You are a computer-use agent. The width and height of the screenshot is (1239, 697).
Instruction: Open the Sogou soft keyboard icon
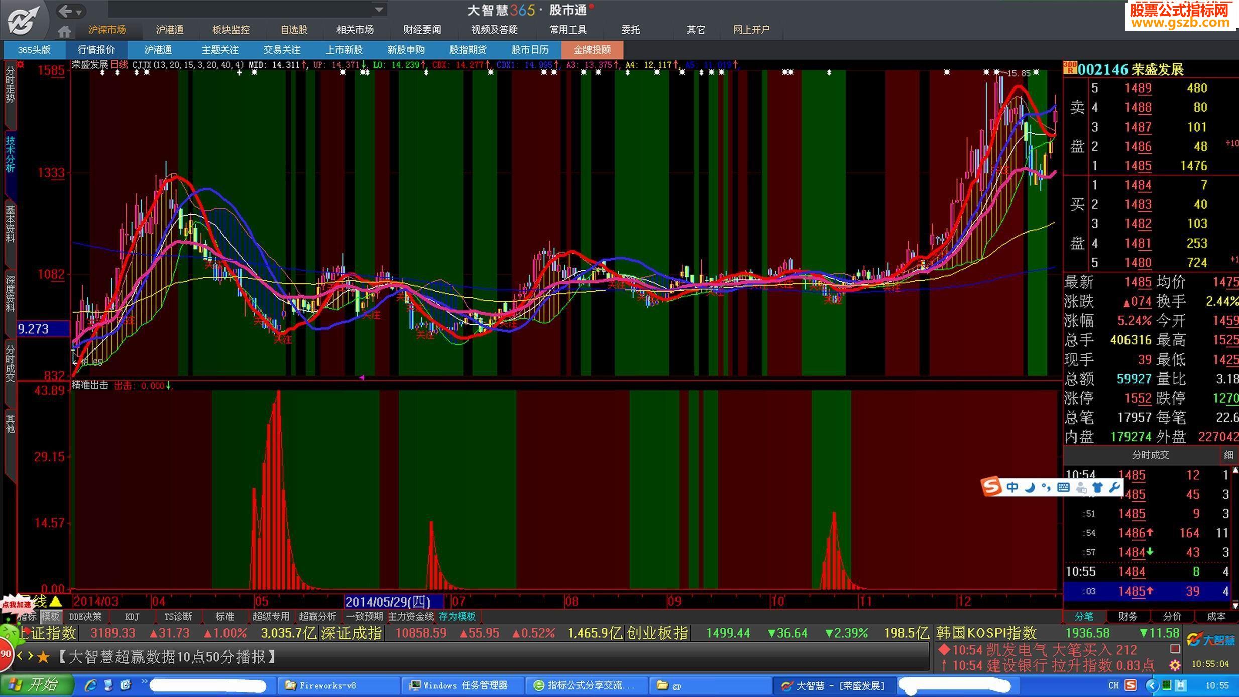(x=1063, y=487)
